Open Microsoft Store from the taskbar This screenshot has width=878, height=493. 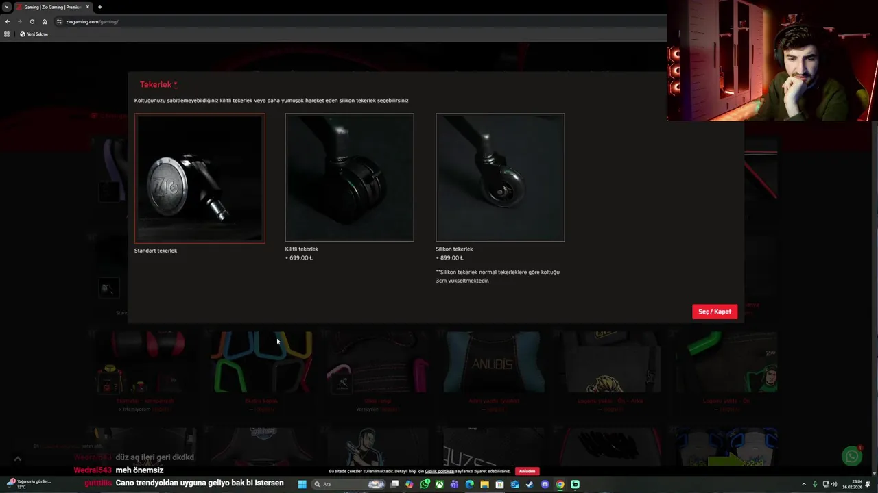(499, 484)
